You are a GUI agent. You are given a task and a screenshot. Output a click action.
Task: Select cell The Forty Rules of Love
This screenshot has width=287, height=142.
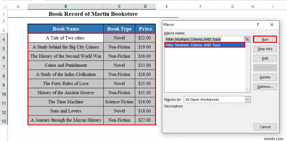point(66,84)
